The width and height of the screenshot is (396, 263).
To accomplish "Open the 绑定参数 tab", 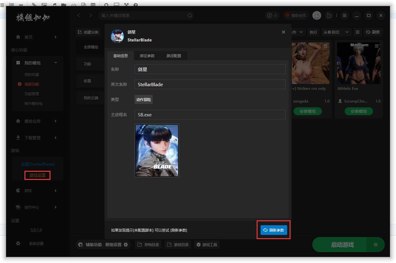I will pos(147,56).
